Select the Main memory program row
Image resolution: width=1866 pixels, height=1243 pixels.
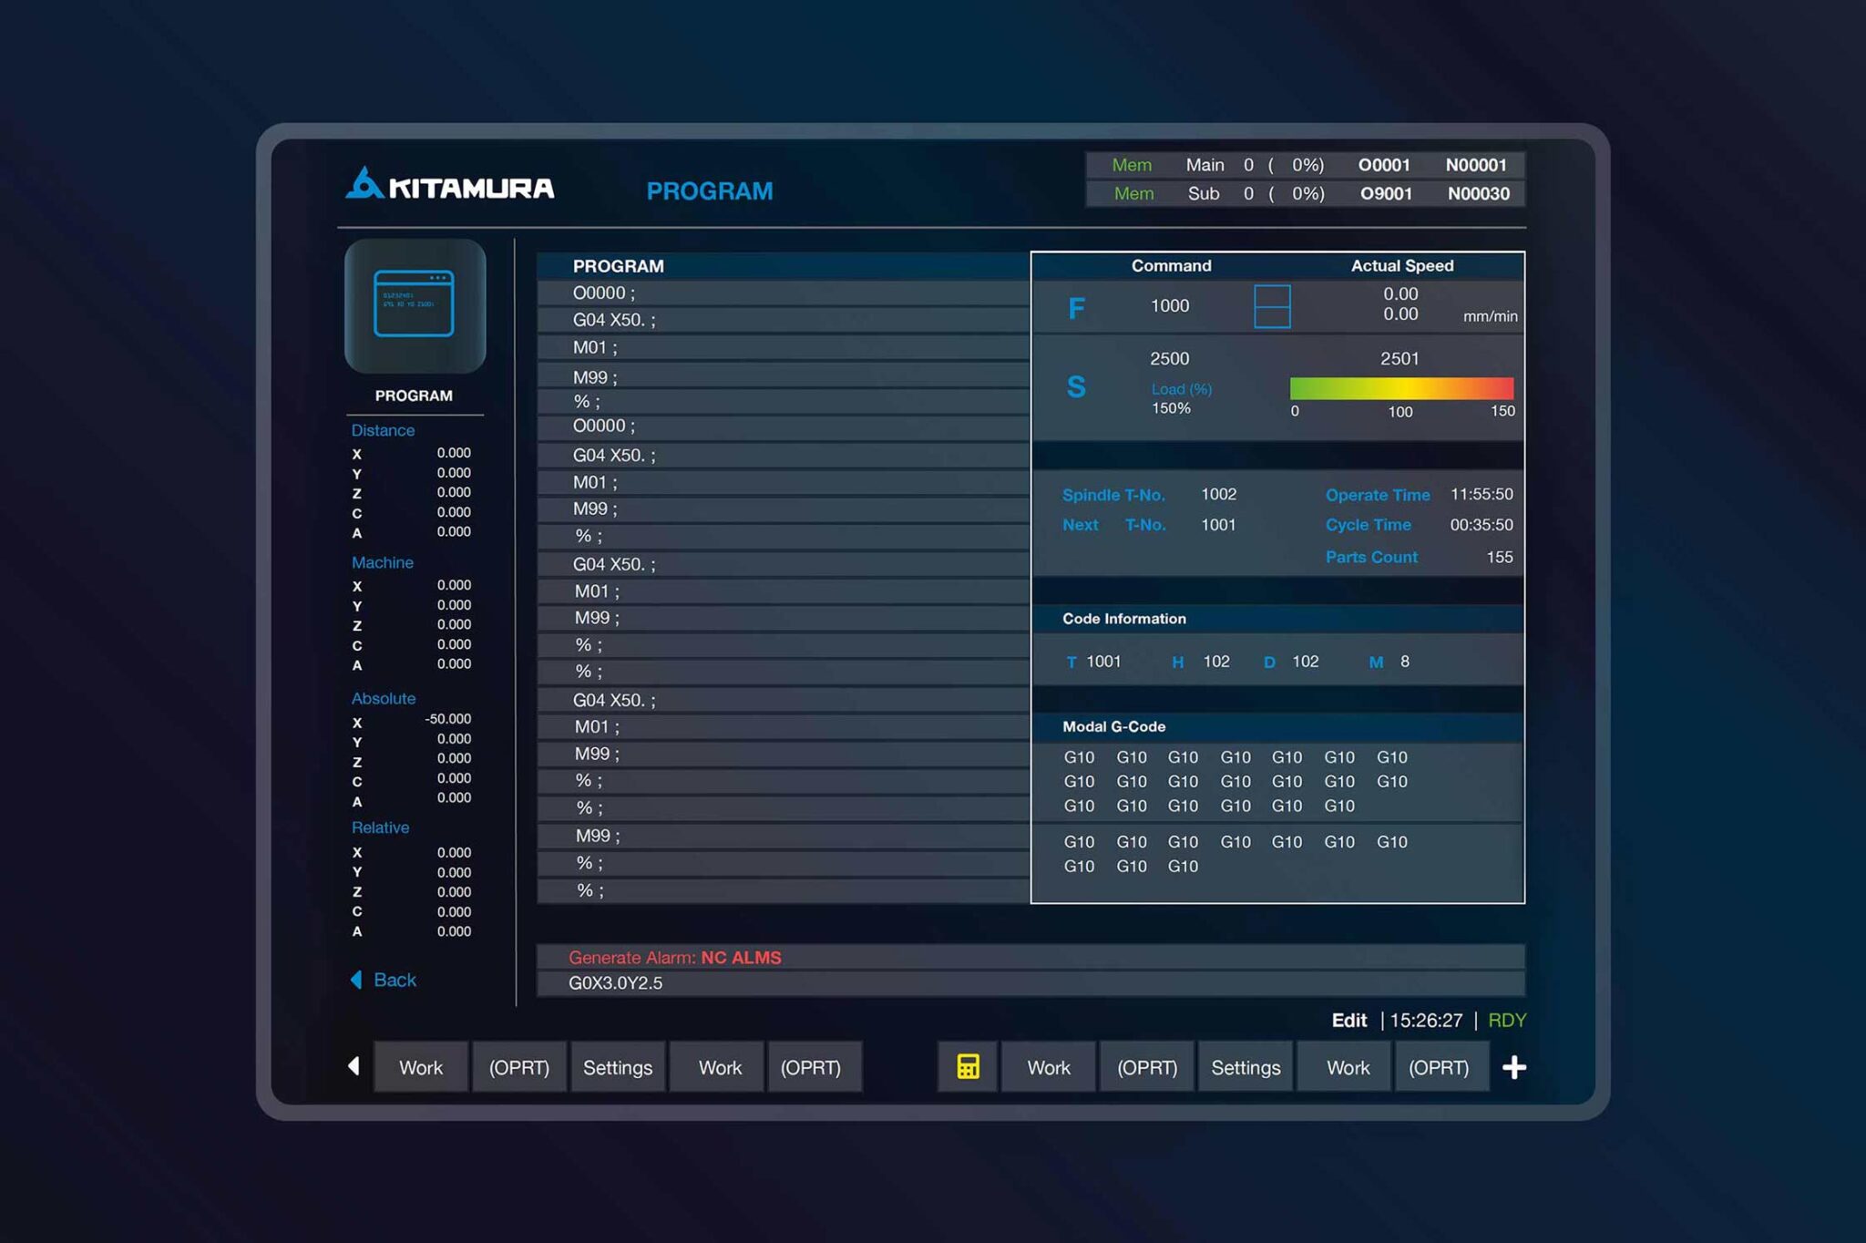pos(1304,165)
